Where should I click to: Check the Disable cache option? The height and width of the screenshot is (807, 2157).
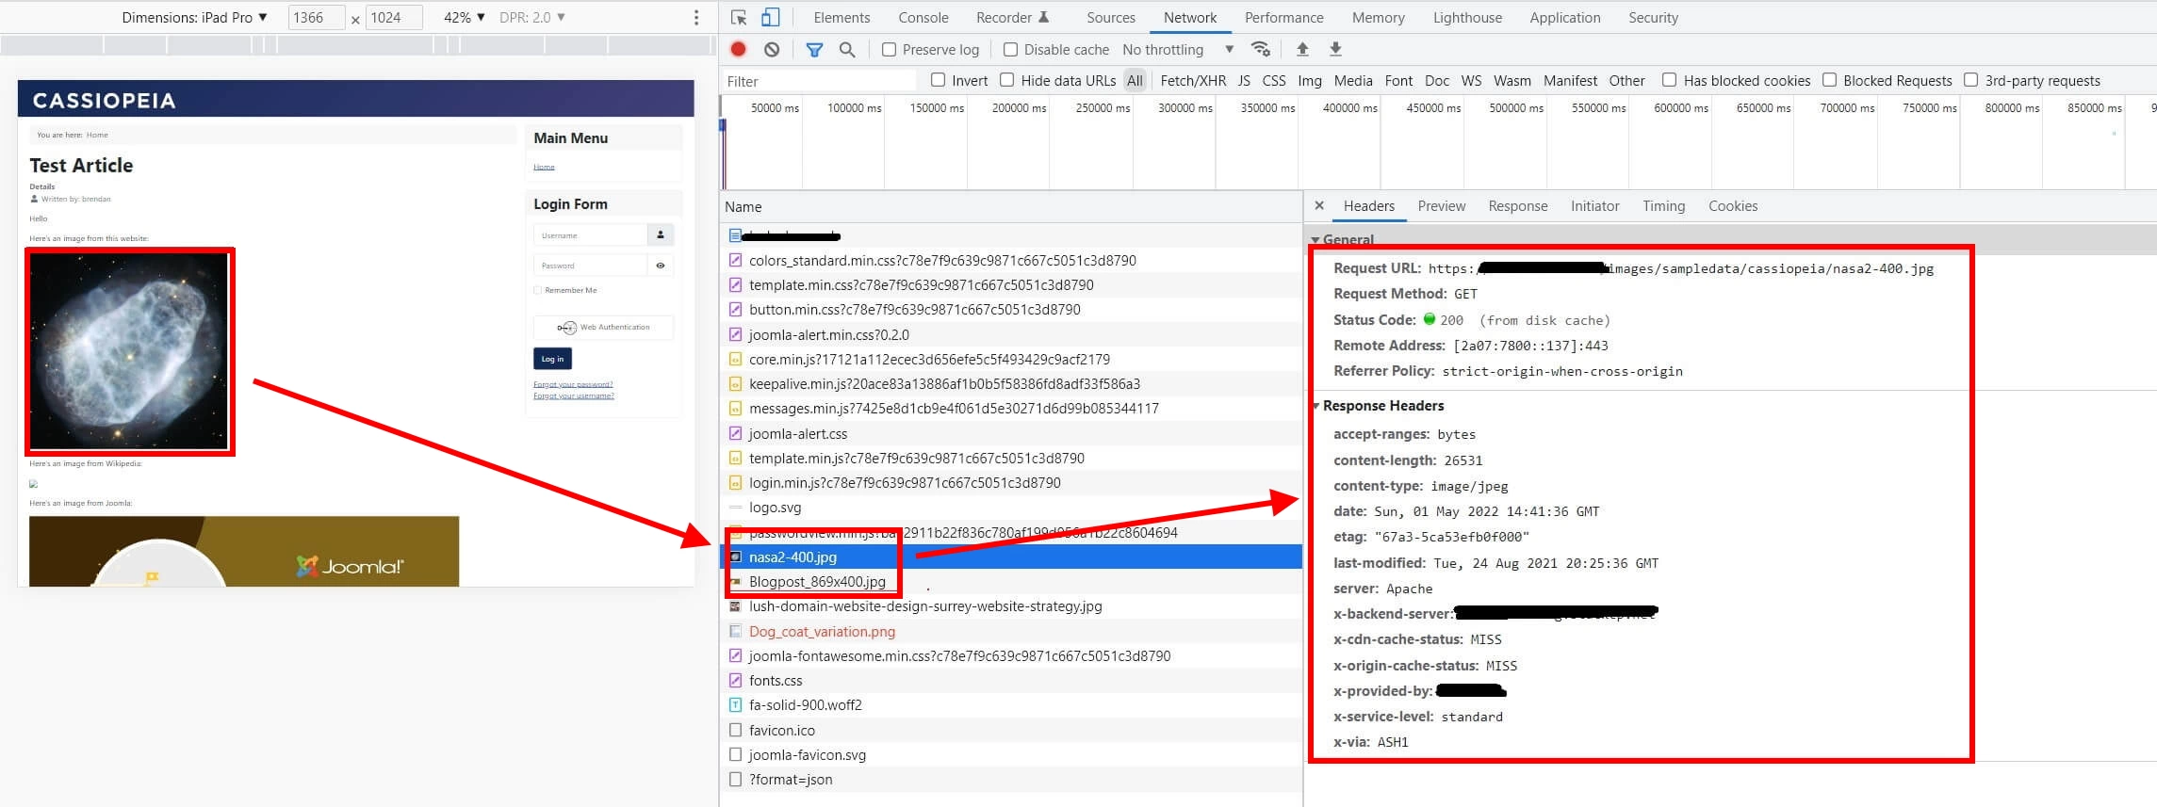coord(1010,49)
